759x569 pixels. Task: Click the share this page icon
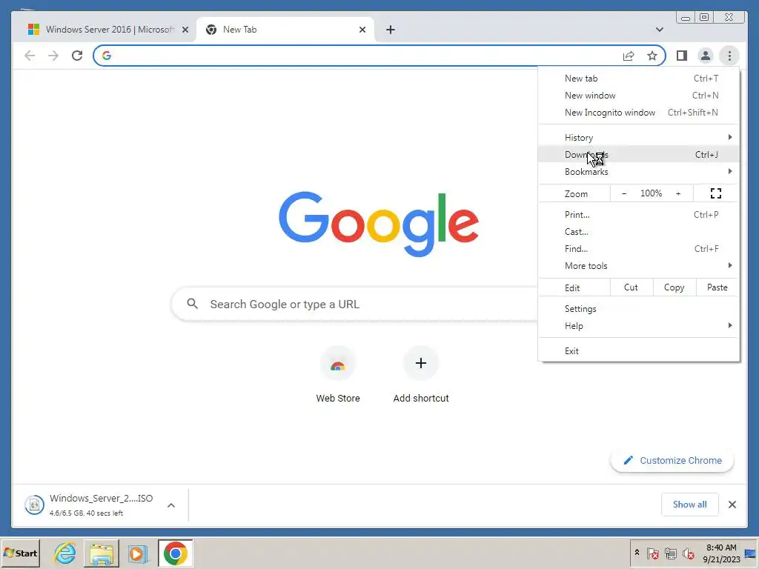(629, 56)
